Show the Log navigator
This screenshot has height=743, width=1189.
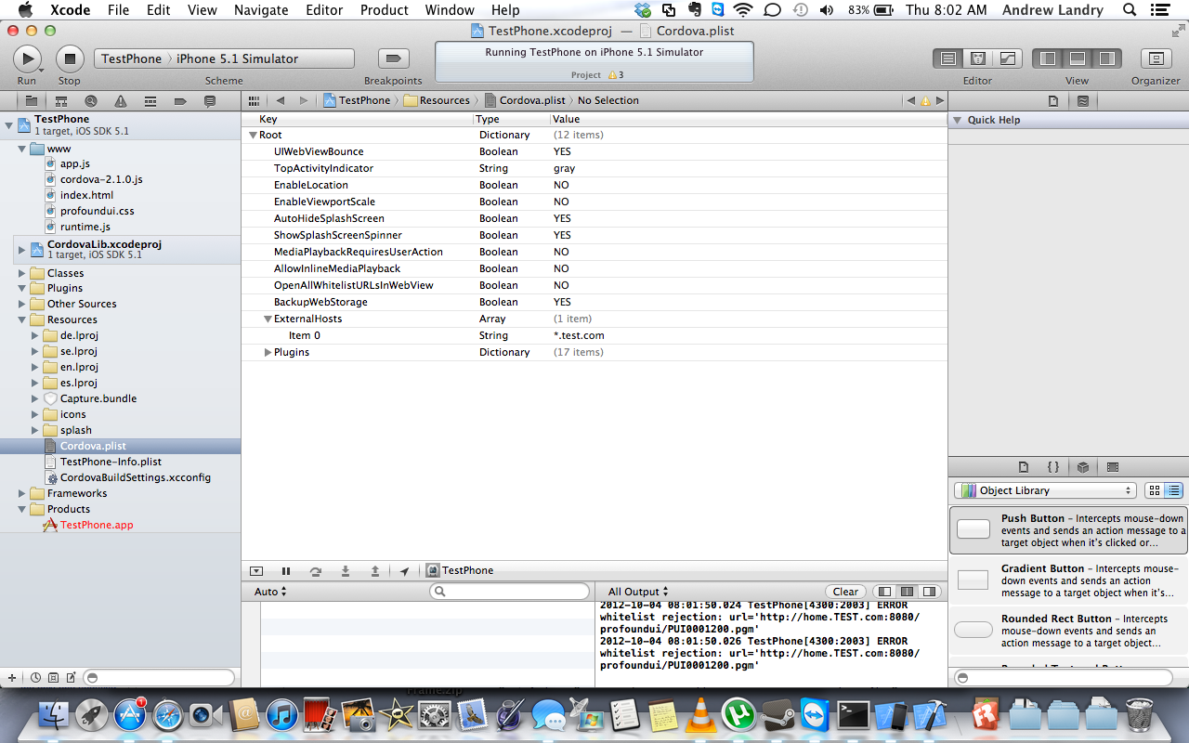pos(210,100)
